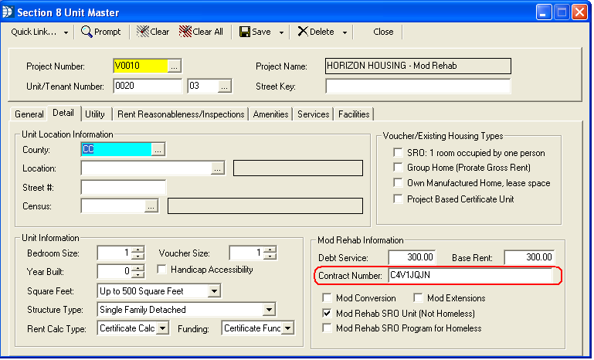Switch to the Services tab
The width and height of the screenshot is (594, 360).
tap(314, 114)
